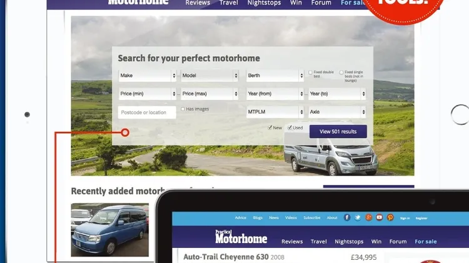This screenshot has width=469, height=263.
Task: Select Travel in the upper page navigation
Action: 229,2
